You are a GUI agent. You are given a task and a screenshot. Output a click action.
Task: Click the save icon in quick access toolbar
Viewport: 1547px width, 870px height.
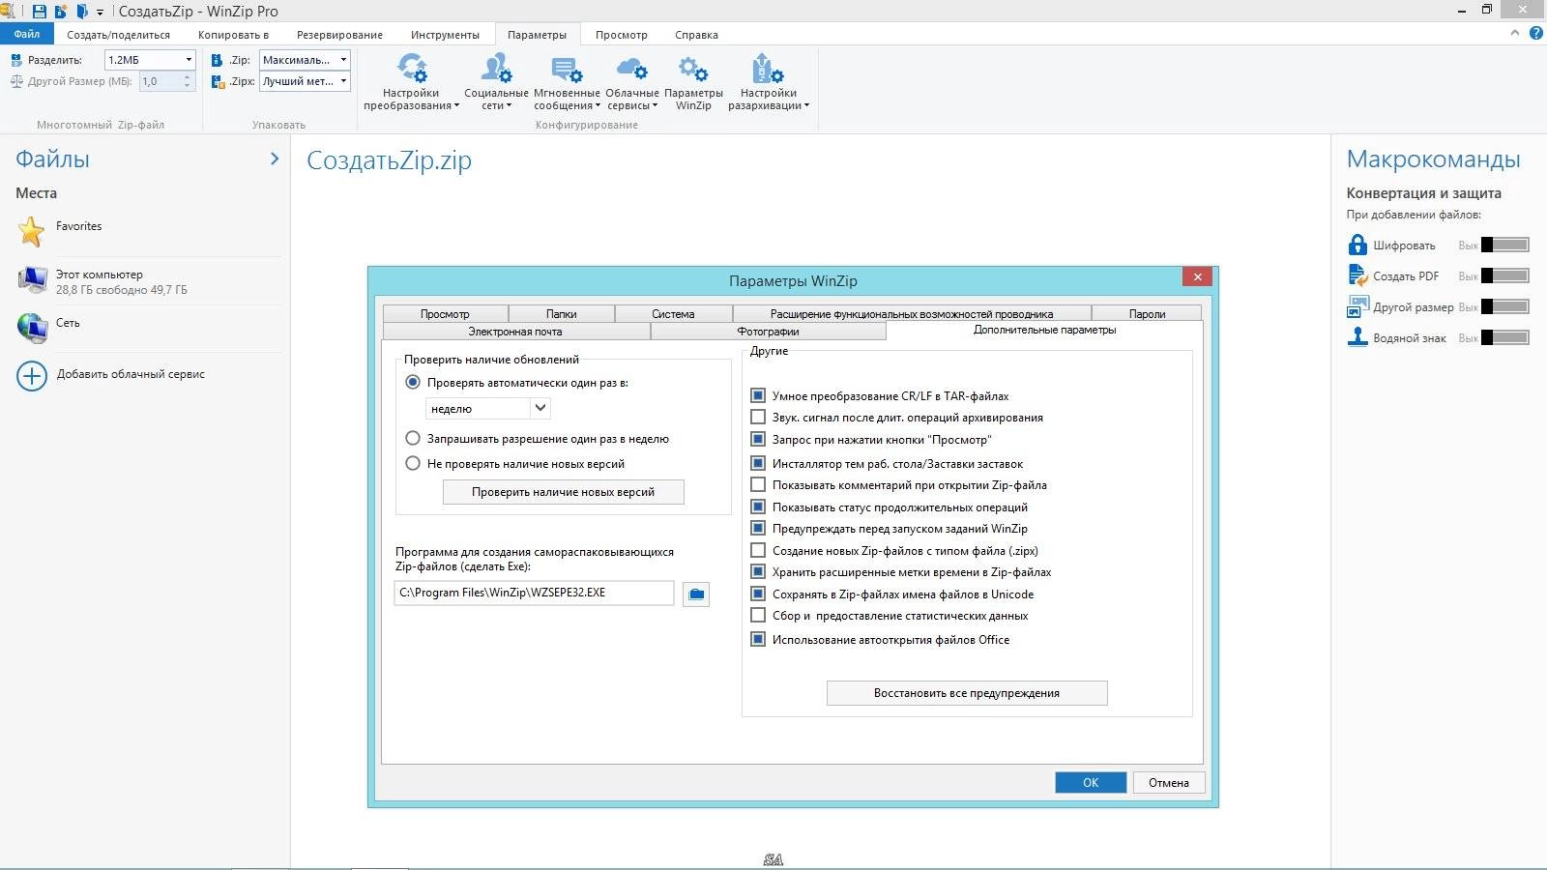tap(39, 12)
